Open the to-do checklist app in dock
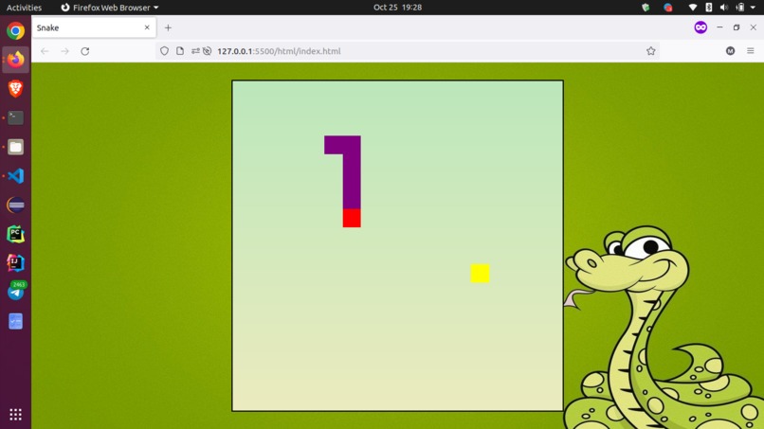 point(15,321)
